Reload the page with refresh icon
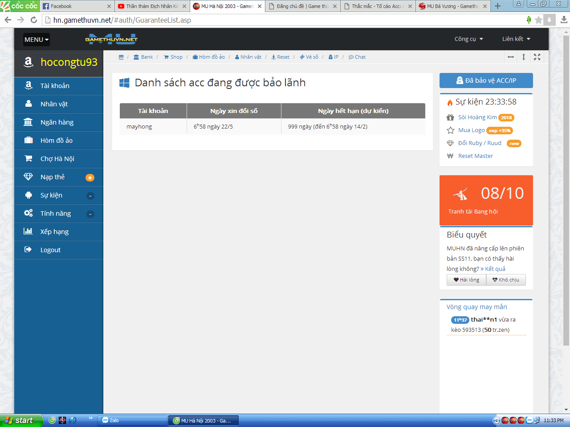This screenshot has width=570, height=427. (x=34, y=20)
